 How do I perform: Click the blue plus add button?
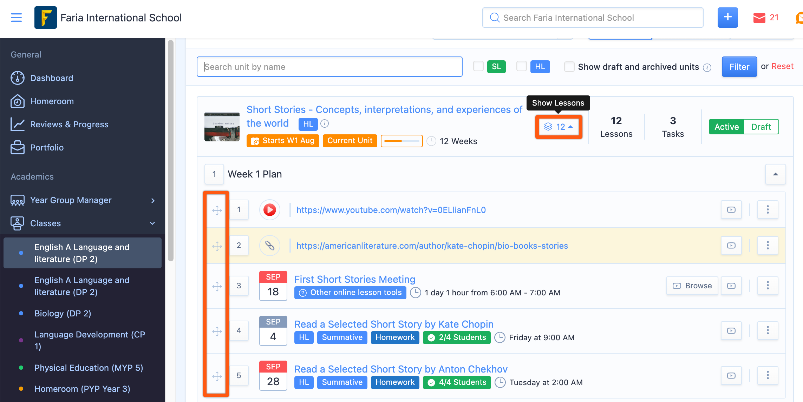727,18
